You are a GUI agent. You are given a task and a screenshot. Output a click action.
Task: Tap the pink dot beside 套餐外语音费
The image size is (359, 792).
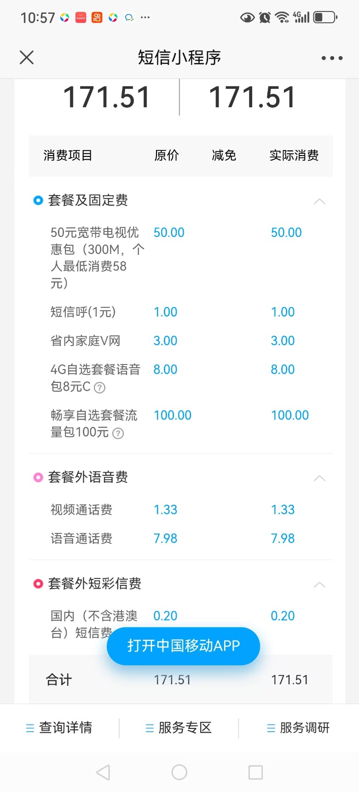(x=38, y=478)
